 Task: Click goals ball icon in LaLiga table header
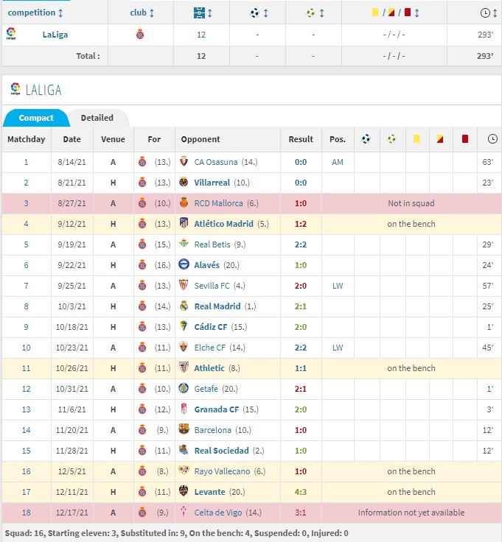[366, 139]
